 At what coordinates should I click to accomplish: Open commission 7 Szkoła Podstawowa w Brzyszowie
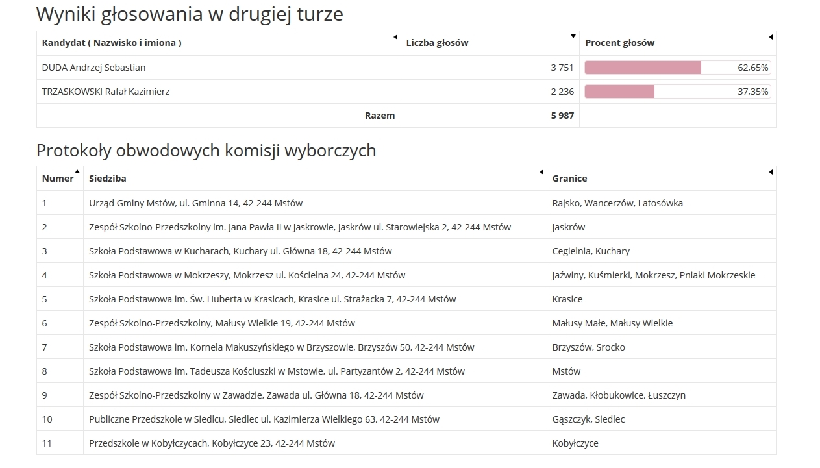(x=281, y=347)
